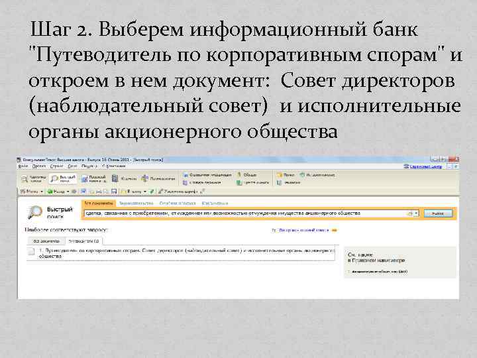Expand the dropdown arrow next to Назад

[68, 192]
